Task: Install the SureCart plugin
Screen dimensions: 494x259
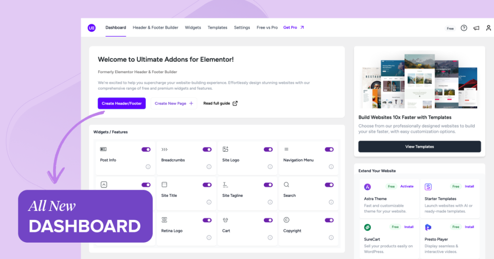Action: [x=409, y=227]
